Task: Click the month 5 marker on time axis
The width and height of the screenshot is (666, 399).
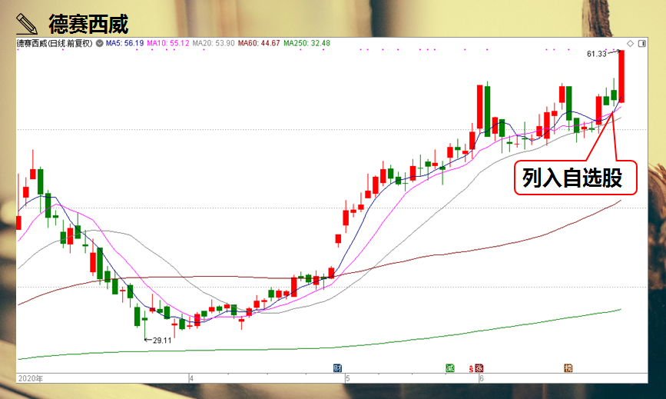Action: coord(348,378)
